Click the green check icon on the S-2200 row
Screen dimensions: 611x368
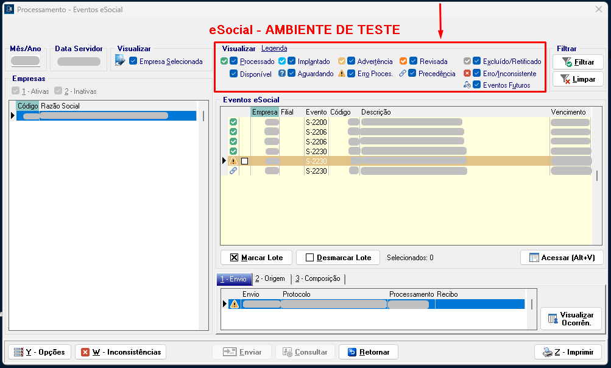click(x=233, y=122)
